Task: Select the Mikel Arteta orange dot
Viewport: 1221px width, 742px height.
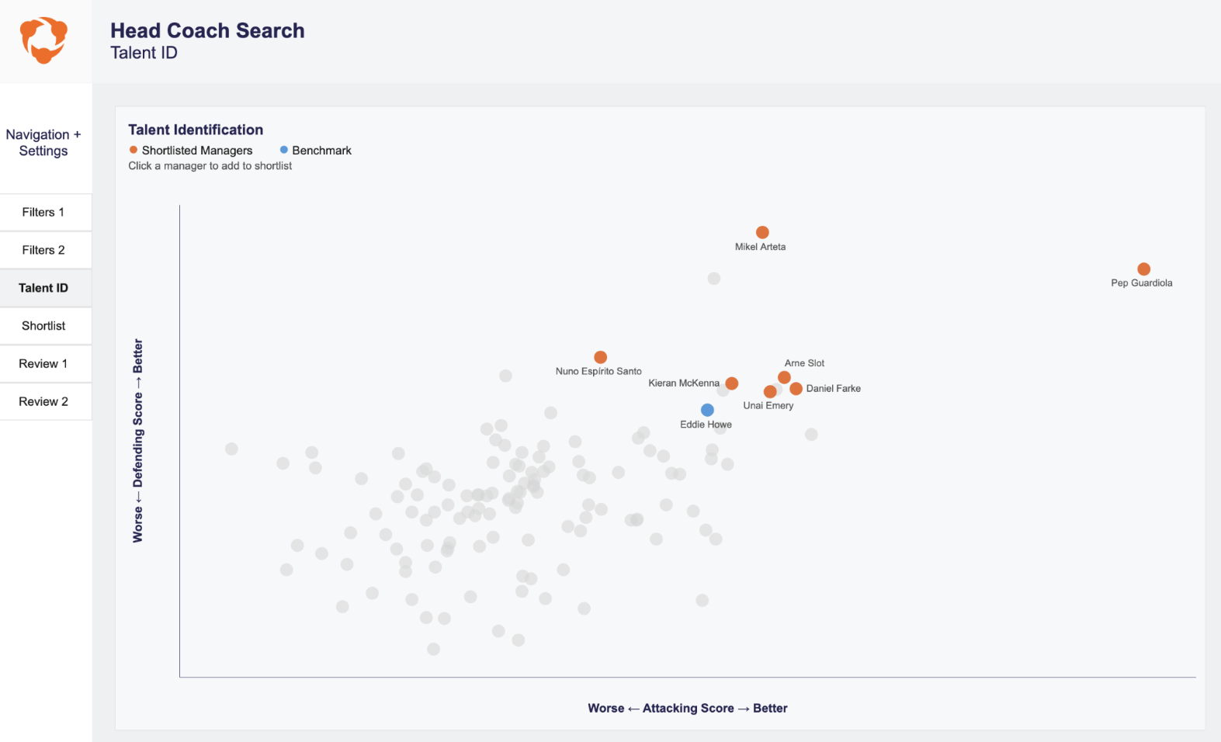Action: [x=762, y=232]
